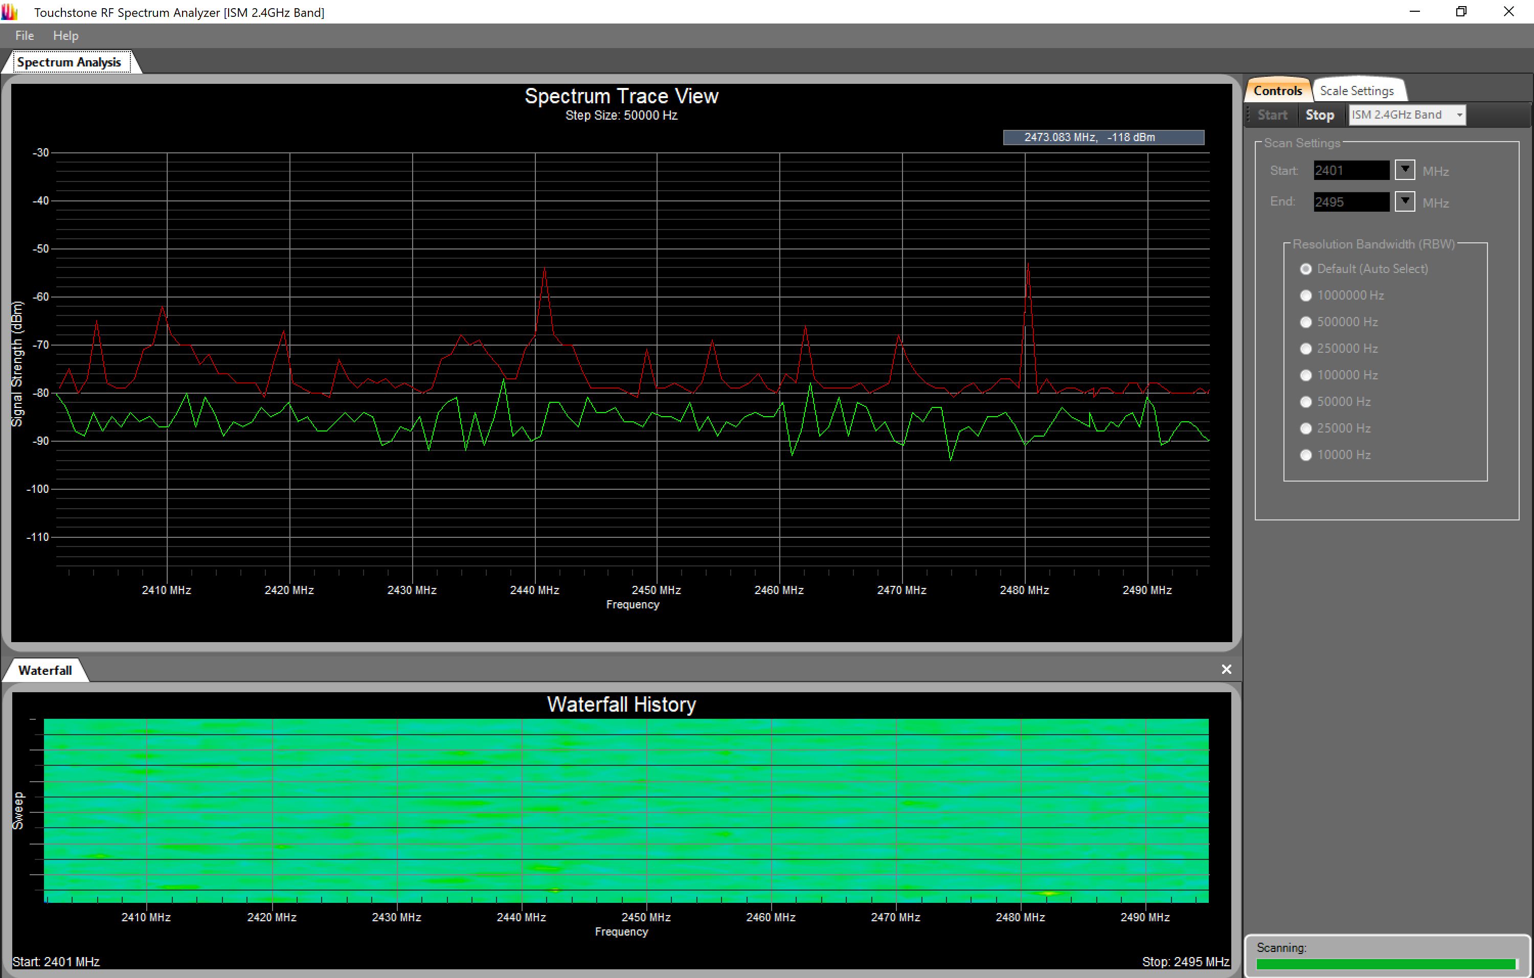Click the frequency readout showing 2473.083 MHz
Screen dimensions: 1534x978
pos(1103,137)
